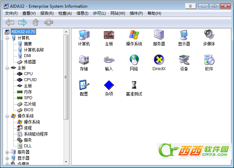
Task: Select 内存 in the tree
Action: [x=28, y=92]
